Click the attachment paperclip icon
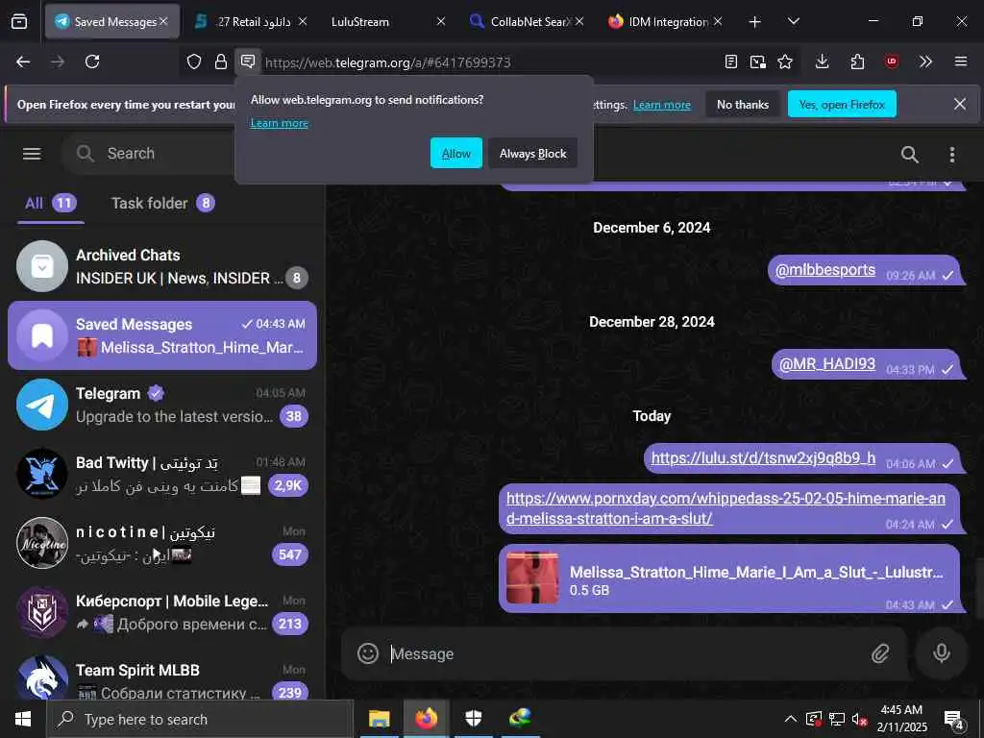The width and height of the screenshot is (984, 738). tap(880, 653)
